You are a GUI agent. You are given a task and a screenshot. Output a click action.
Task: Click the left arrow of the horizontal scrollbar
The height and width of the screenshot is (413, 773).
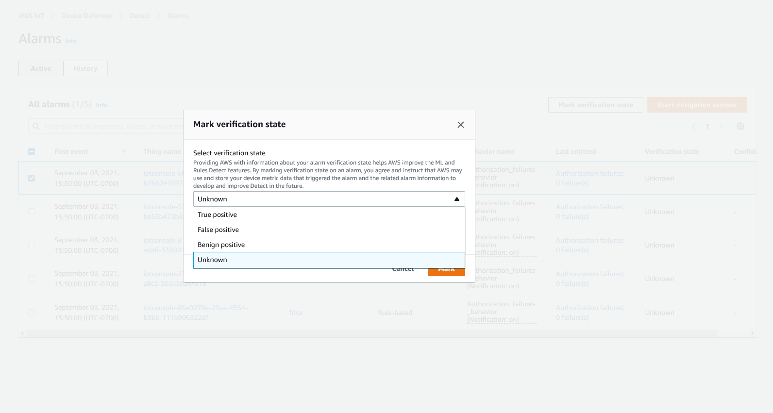coord(22,333)
